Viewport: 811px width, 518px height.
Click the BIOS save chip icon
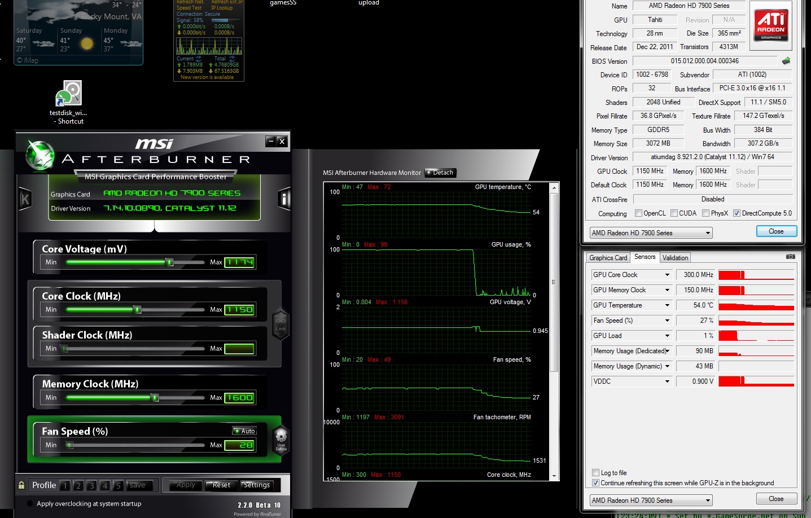coord(786,60)
